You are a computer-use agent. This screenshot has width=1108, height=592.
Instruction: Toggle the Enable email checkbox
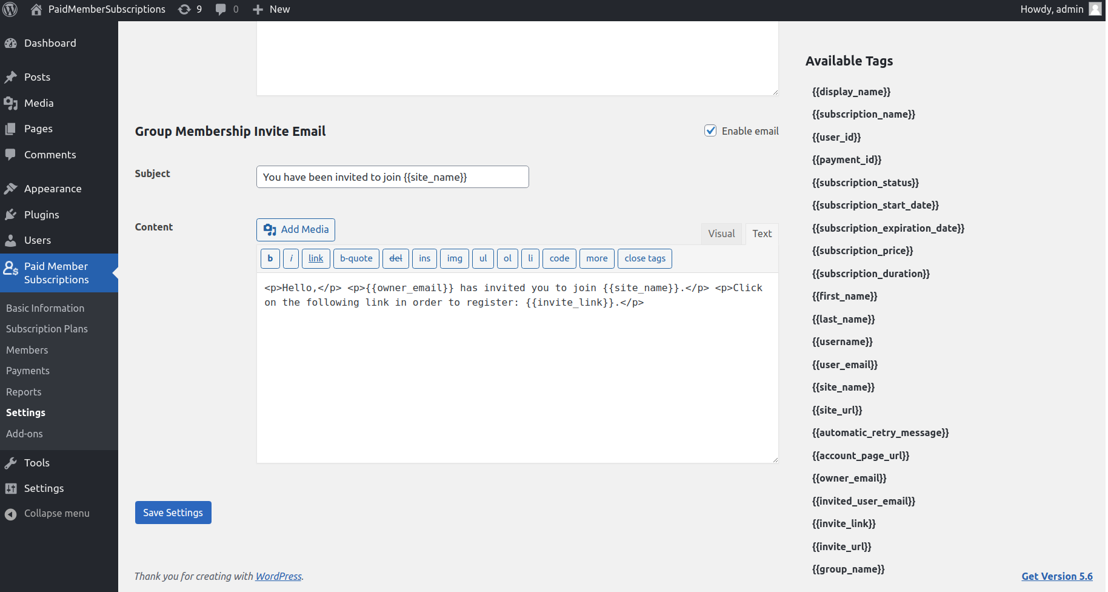click(x=710, y=130)
